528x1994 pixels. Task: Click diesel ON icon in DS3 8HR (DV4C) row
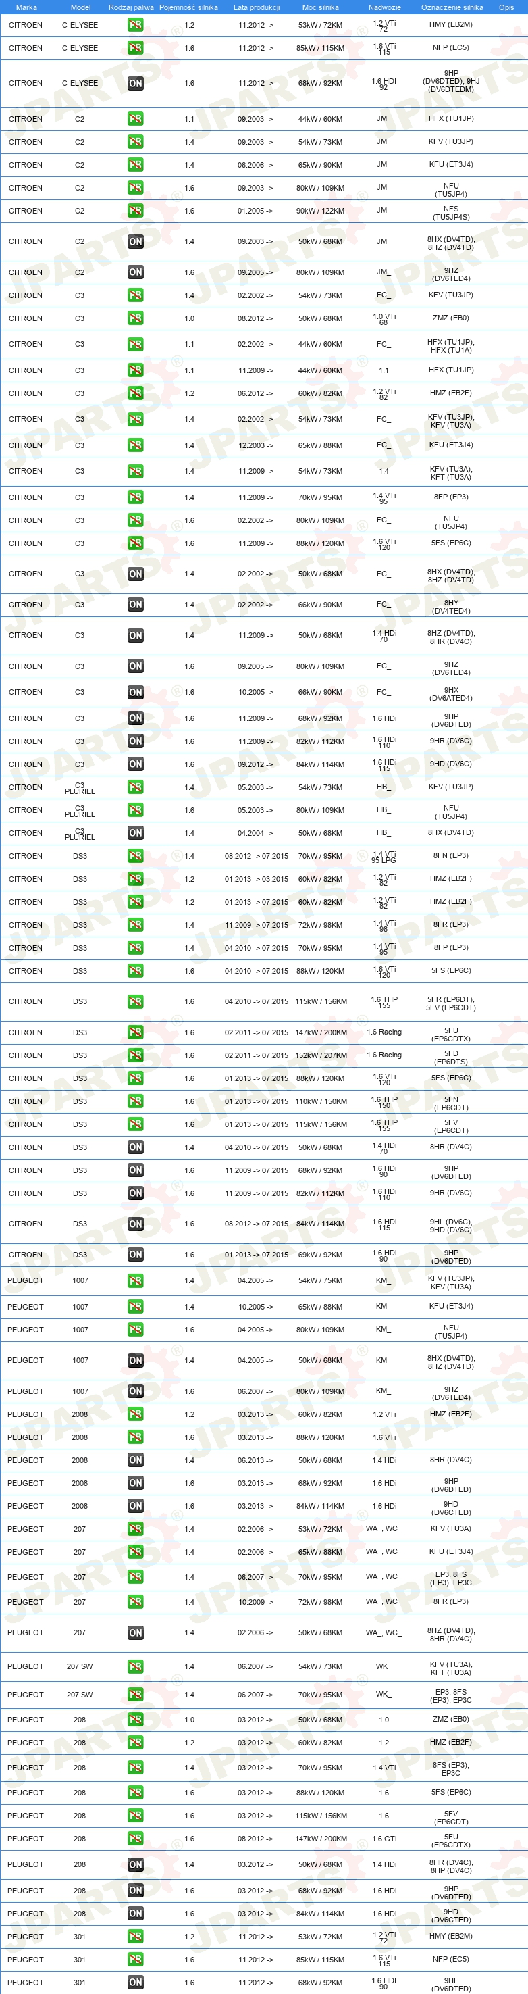coord(135,1148)
